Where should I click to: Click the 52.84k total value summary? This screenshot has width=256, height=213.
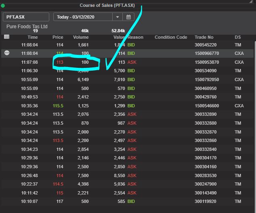coord(118,31)
